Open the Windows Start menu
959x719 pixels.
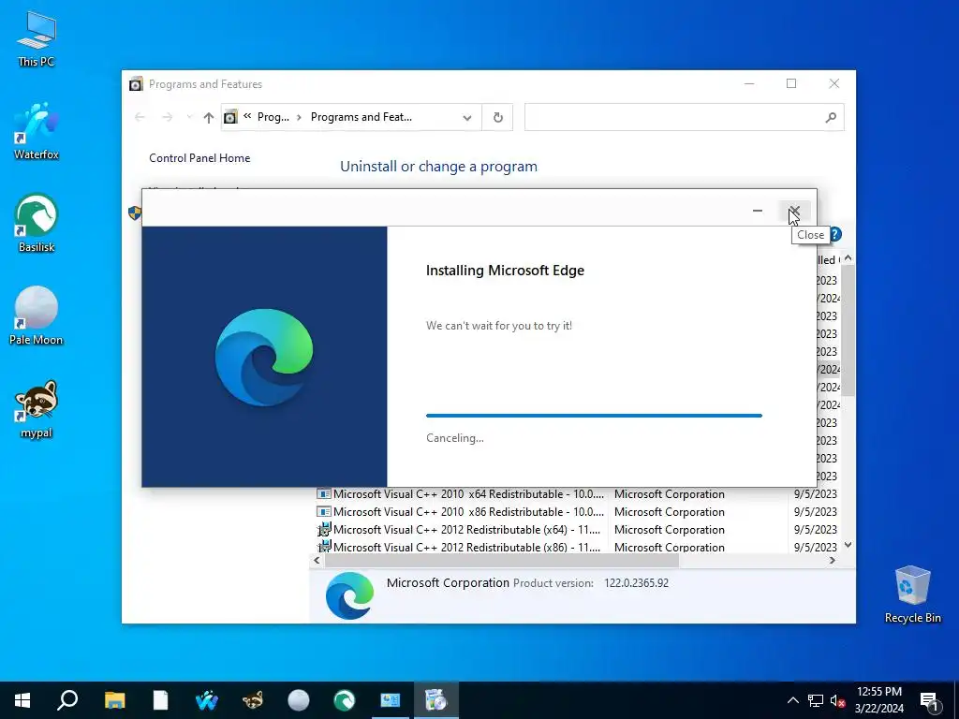click(22, 700)
